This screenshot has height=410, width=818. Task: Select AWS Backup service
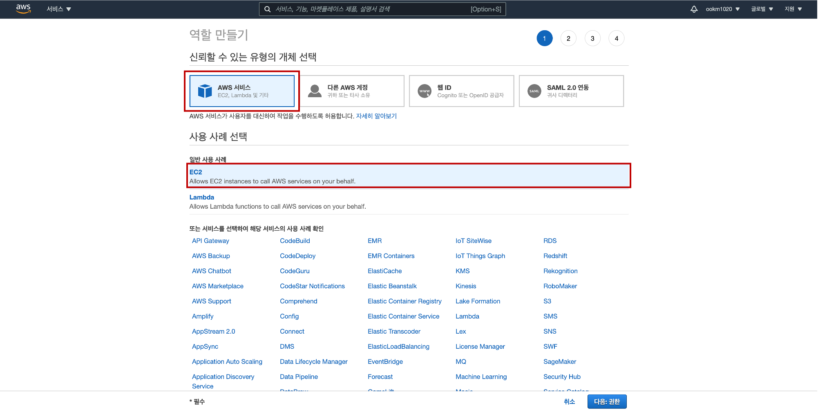(x=211, y=256)
